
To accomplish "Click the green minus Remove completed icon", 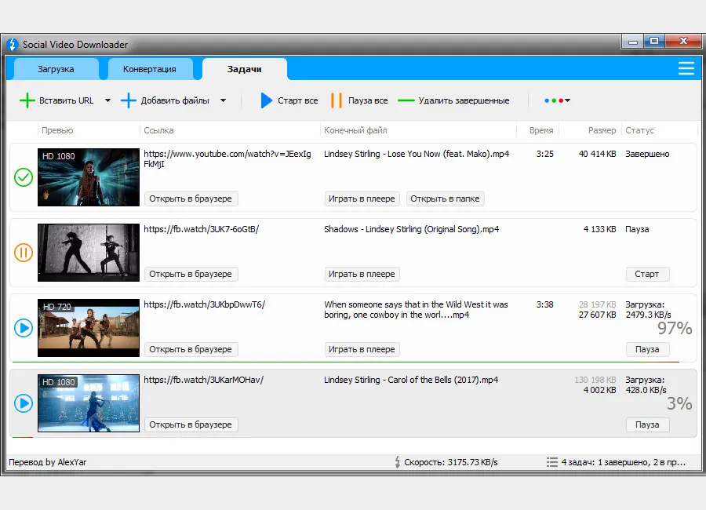I will click(406, 100).
